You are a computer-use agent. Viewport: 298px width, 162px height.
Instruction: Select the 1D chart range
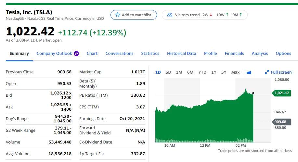158,72
